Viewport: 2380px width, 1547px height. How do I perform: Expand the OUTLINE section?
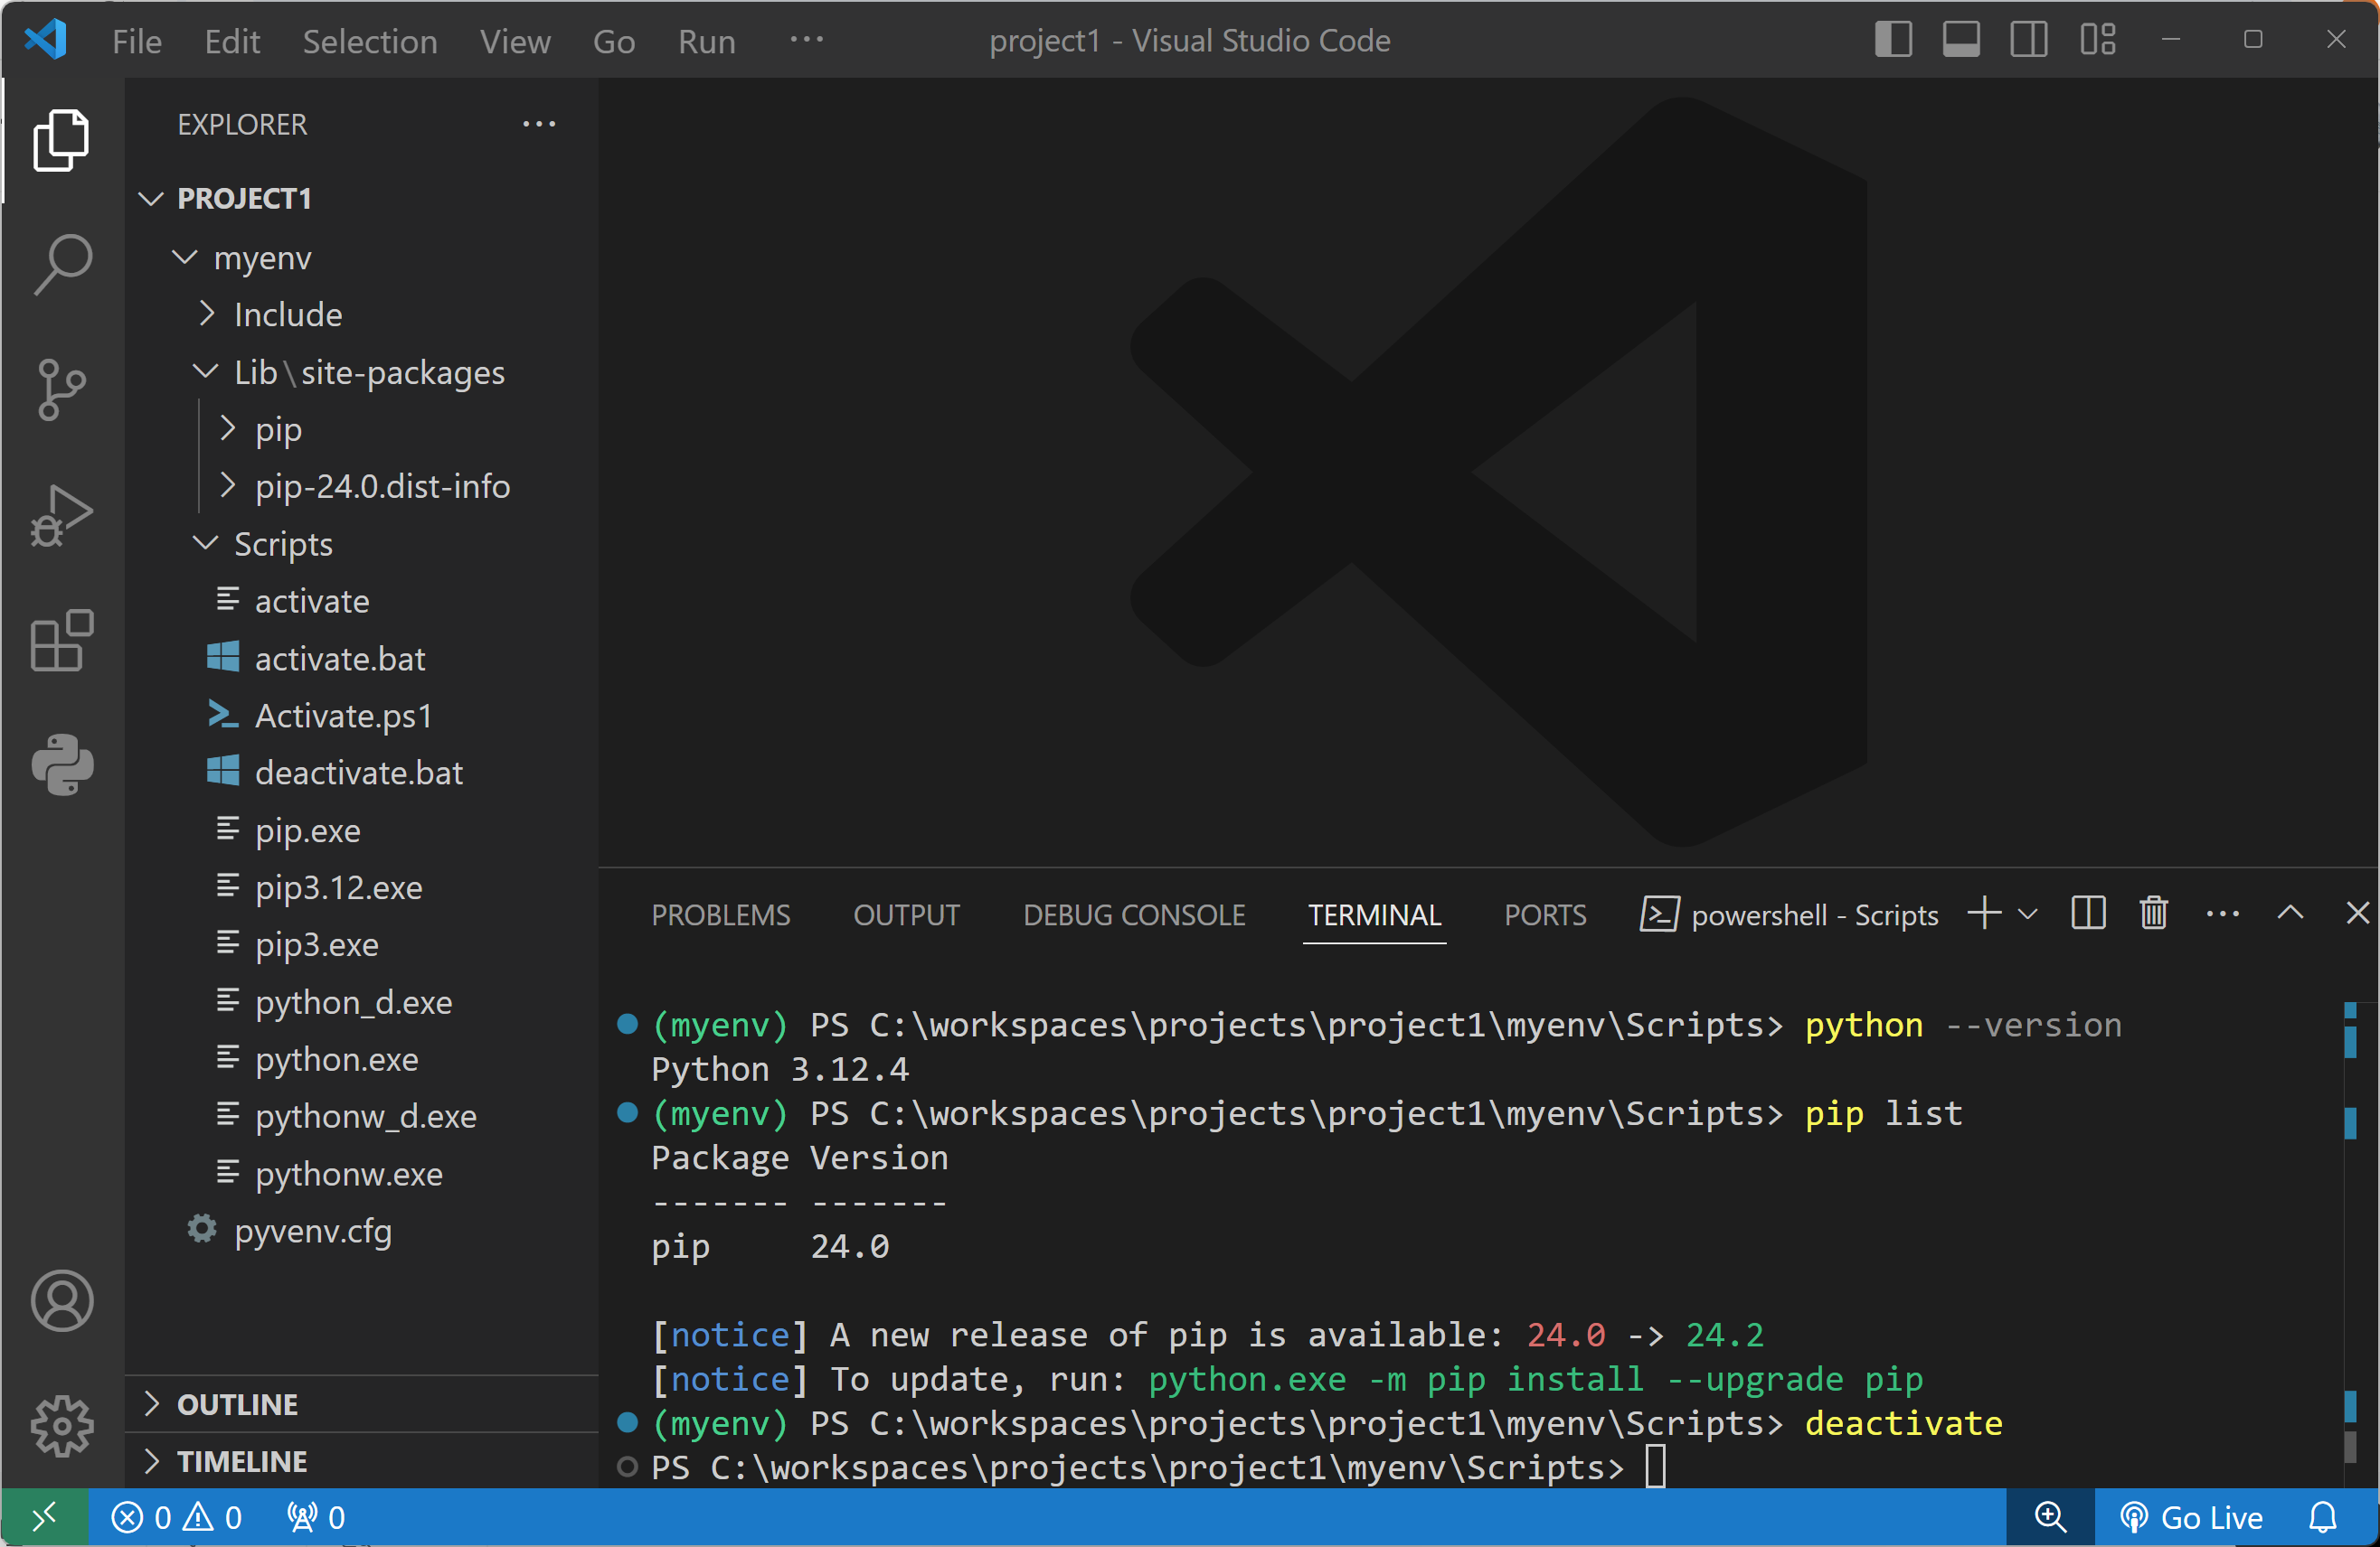coord(237,1404)
